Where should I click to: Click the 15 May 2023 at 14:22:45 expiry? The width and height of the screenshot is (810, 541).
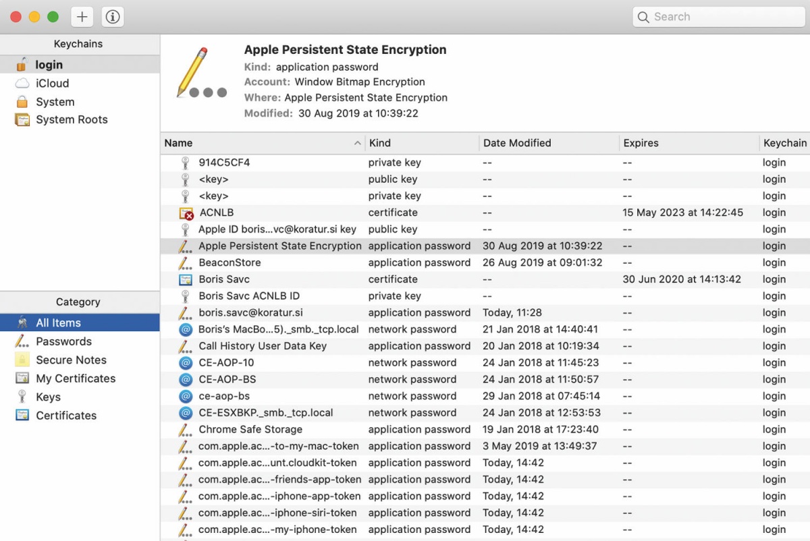click(x=682, y=212)
